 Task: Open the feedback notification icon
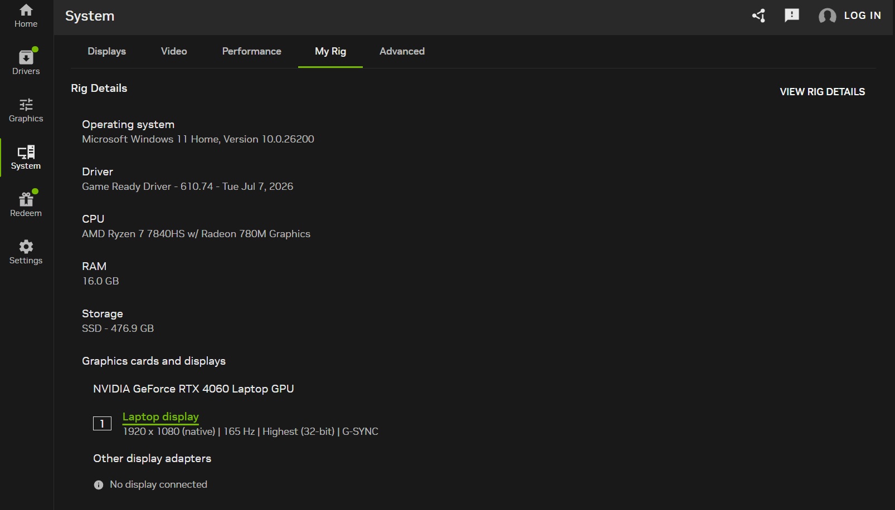coord(791,16)
